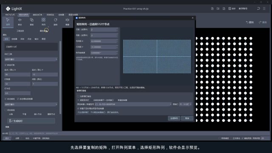Activate the Move tool icon
272x153 pixels.
point(20,20)
